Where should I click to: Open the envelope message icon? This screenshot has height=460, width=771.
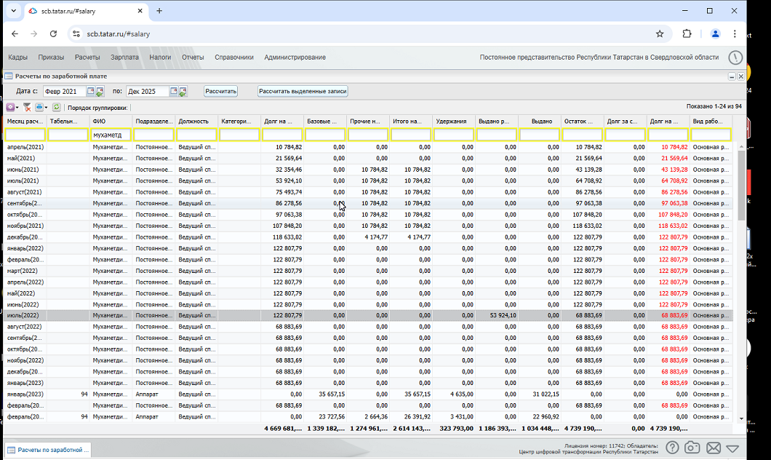714,448
